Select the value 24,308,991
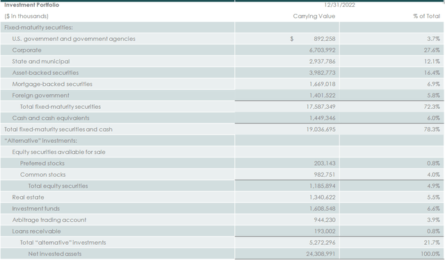Viewport: 445px width, 260px height. (x=321, y=254)
